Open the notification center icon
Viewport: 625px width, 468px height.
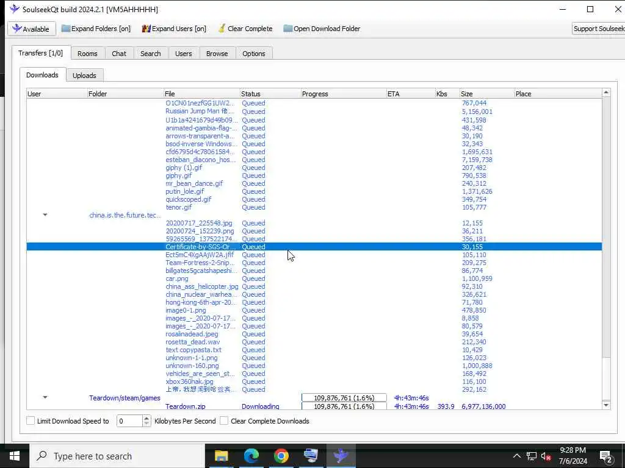point(606,456)
